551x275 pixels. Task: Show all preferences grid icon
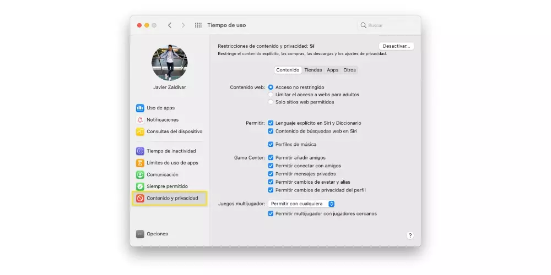(x=198, y=25)
